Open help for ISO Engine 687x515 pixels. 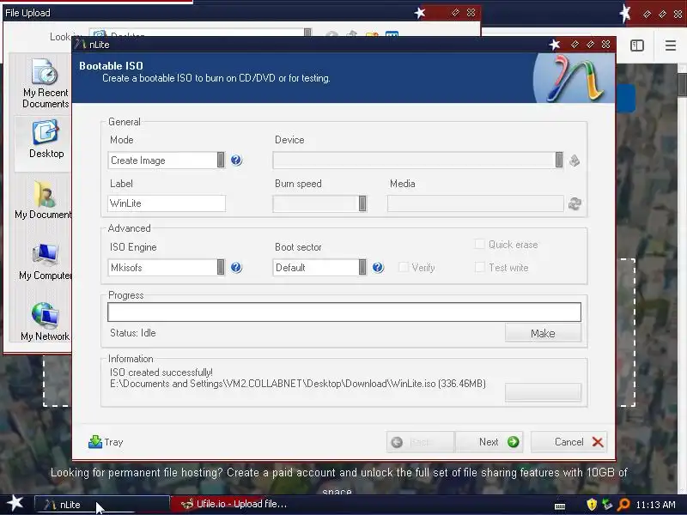[236, 268]
